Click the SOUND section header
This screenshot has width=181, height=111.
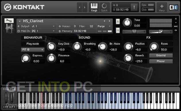[x=84, y=38]
